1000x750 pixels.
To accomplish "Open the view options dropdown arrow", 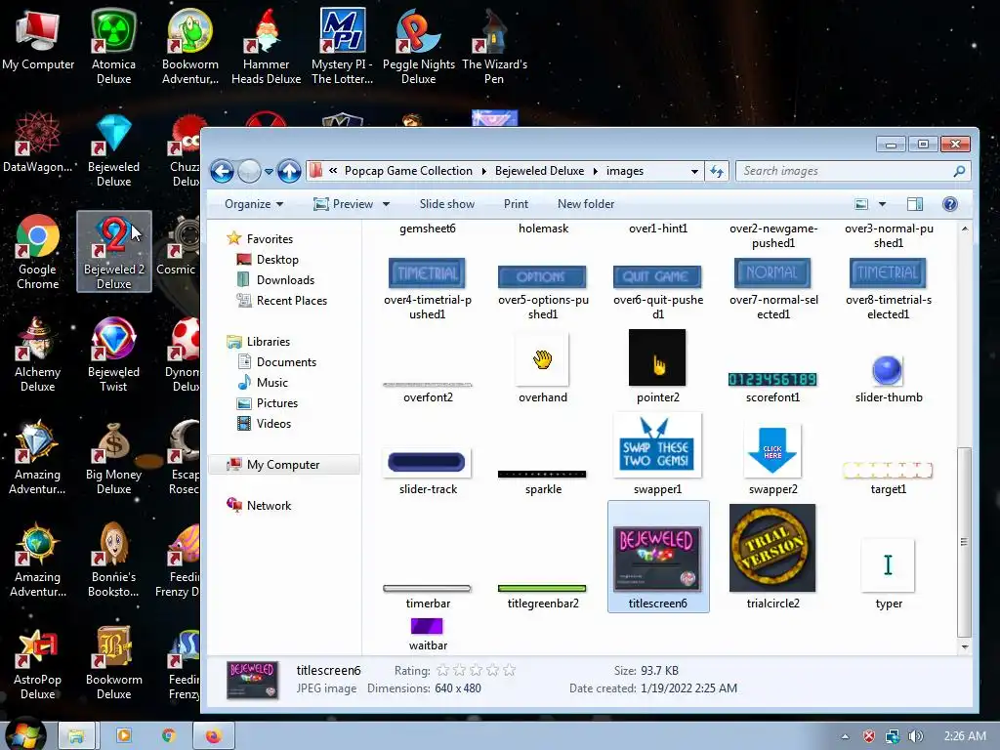I will [x=882, y=204].
